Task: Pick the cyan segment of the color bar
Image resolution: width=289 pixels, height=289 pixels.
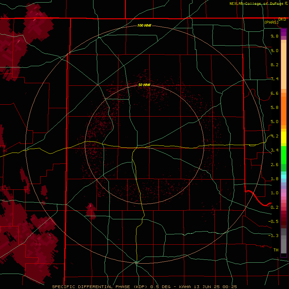Action: 284,176
